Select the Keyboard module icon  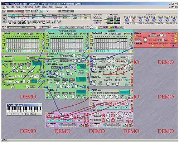(x=34, y=22)
